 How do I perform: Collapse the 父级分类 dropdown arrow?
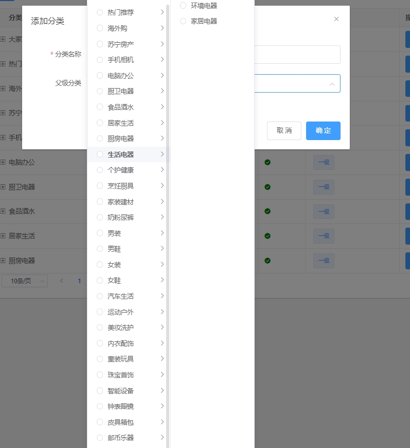pyautogui.click(x=332, y=84)
